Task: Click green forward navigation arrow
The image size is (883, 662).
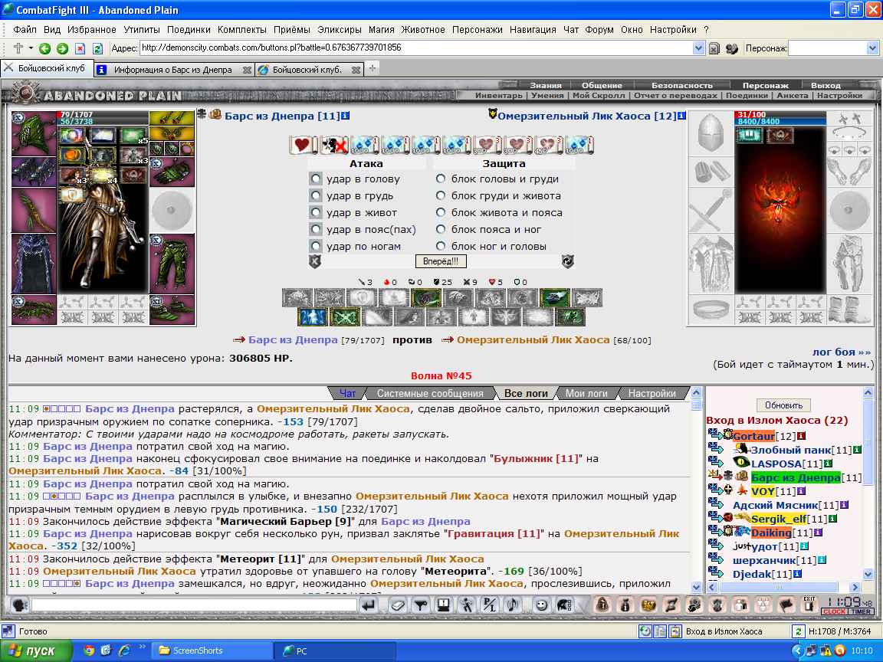Action: (62, 49)
